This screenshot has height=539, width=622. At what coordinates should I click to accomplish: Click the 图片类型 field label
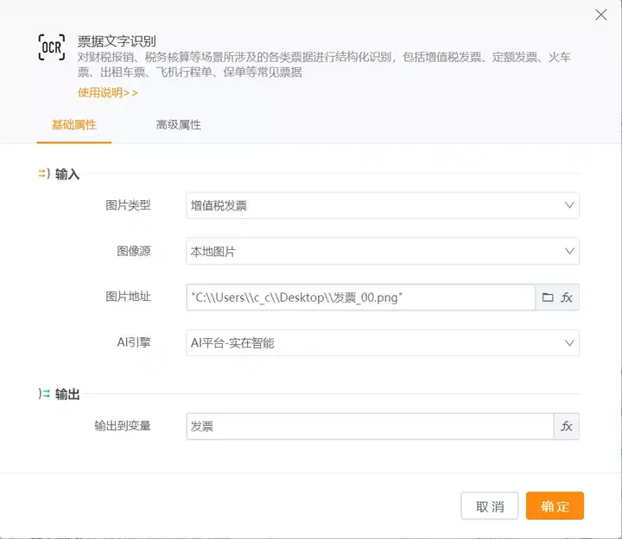coord(128,205)
